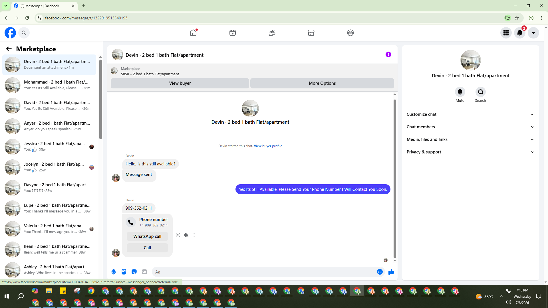
Task: Open Windows taskbar search
Action: coord(21,297)
